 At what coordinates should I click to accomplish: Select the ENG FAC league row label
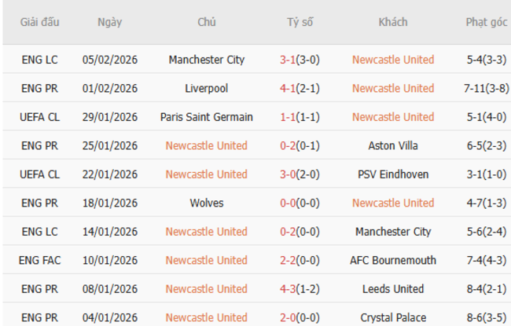click(x=40, y=260)
